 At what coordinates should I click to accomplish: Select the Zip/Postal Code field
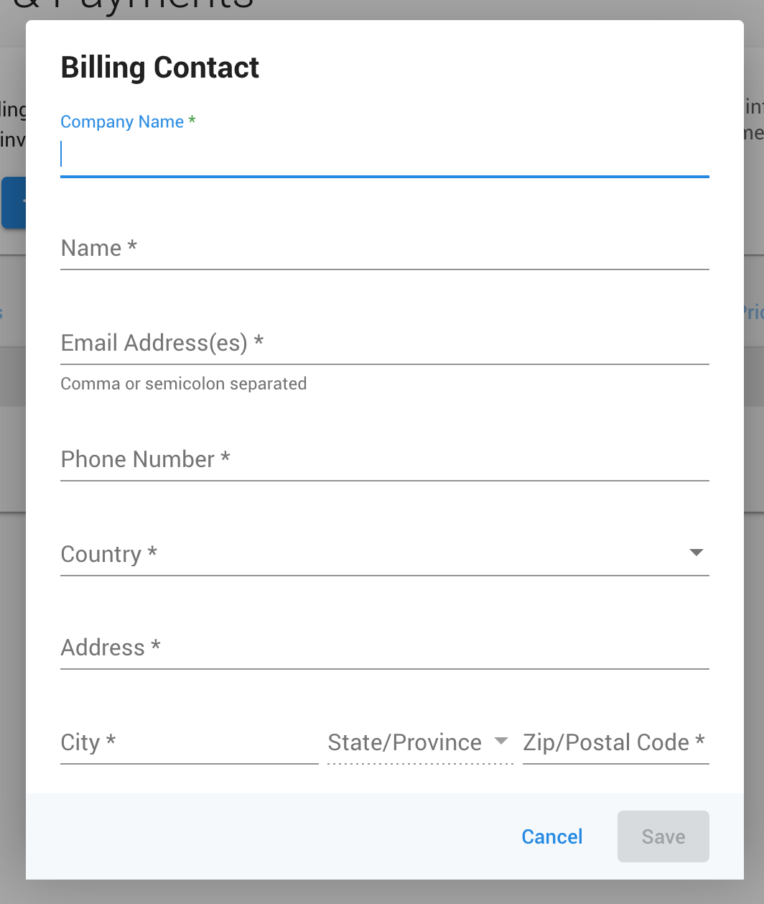[616, 743]
